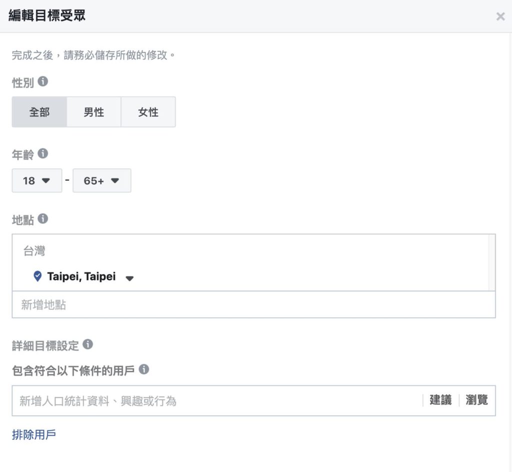The image size is (512, 472).
Task: Click the info icon beside 詳細目標設定
Action: pyautogui.click(x=87, y=344)
